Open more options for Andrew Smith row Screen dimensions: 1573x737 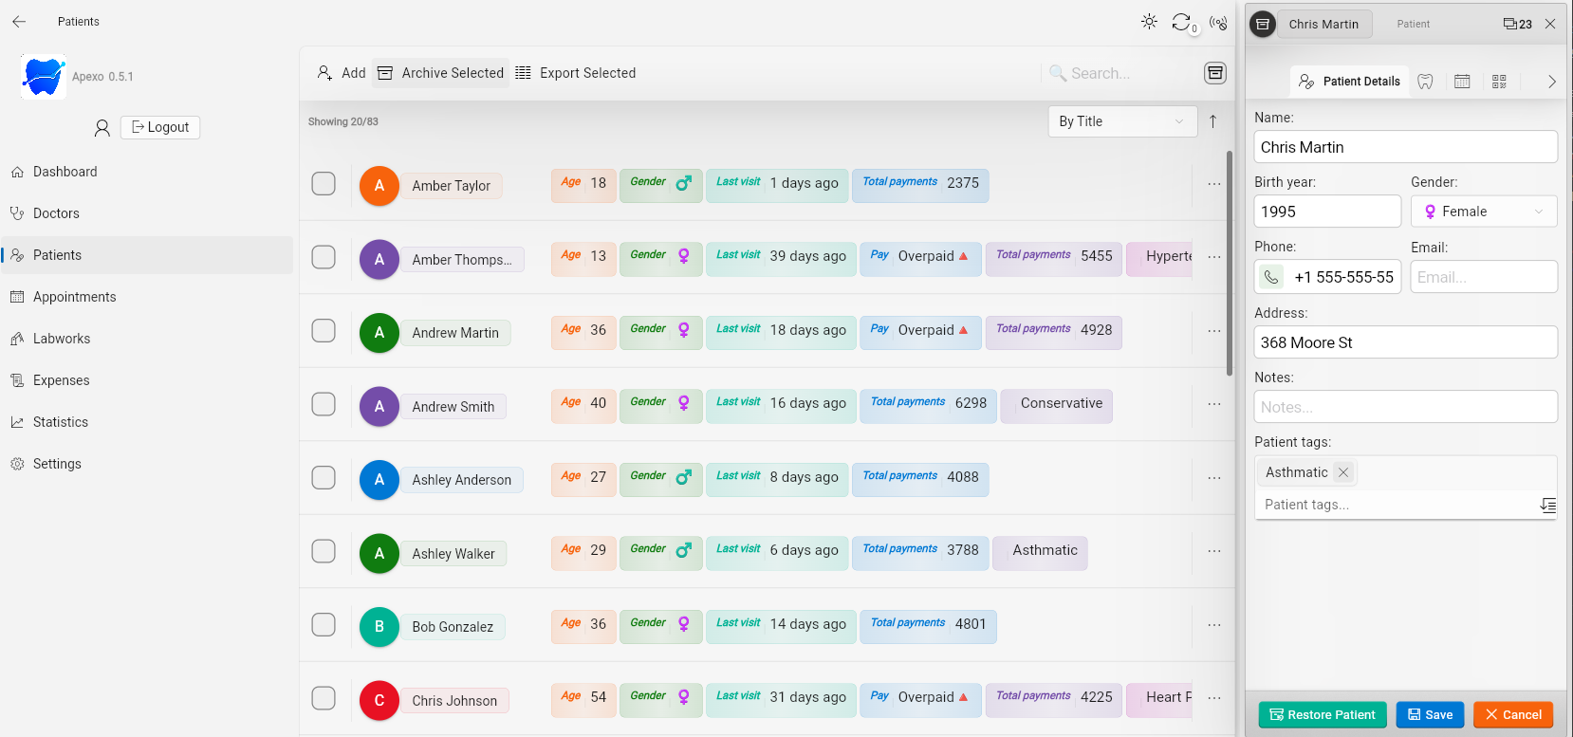point(1214,404)
